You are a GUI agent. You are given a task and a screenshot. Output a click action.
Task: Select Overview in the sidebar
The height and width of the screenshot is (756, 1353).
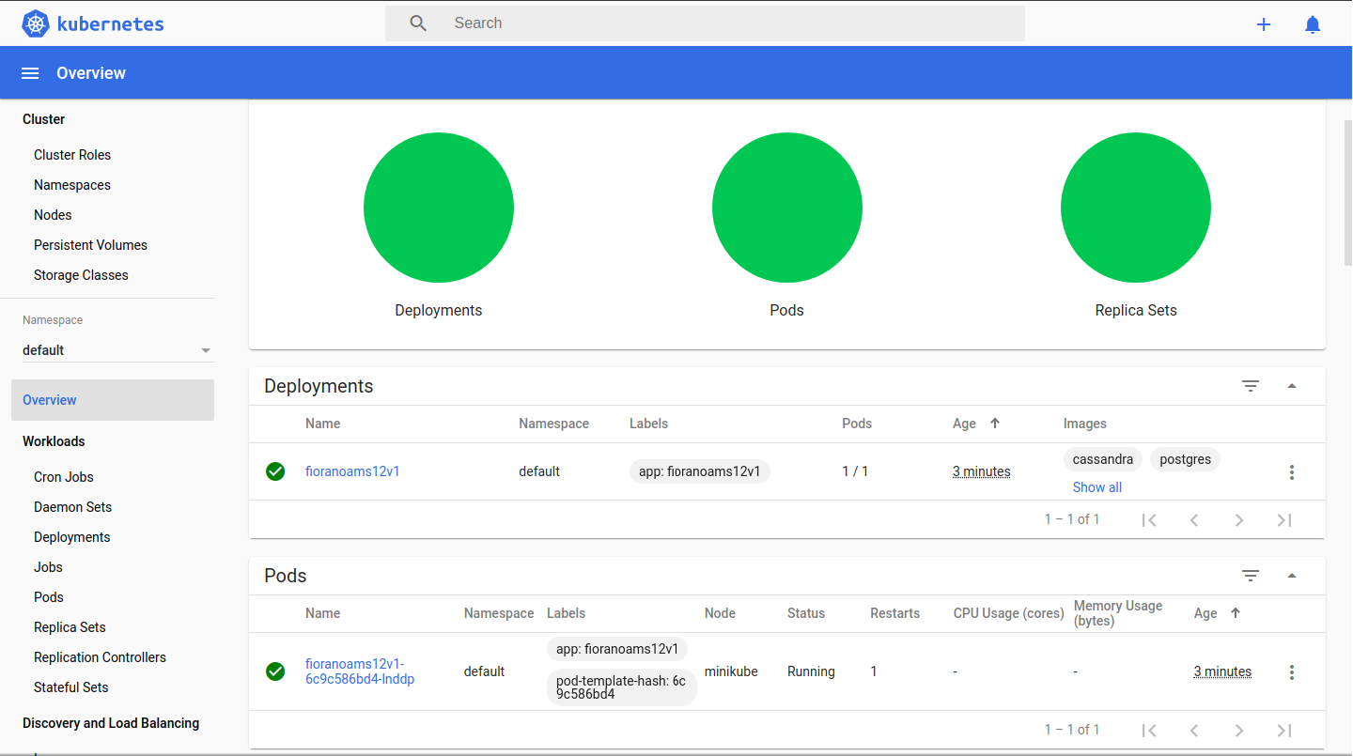pyautogui.click(x=113, y=400)
